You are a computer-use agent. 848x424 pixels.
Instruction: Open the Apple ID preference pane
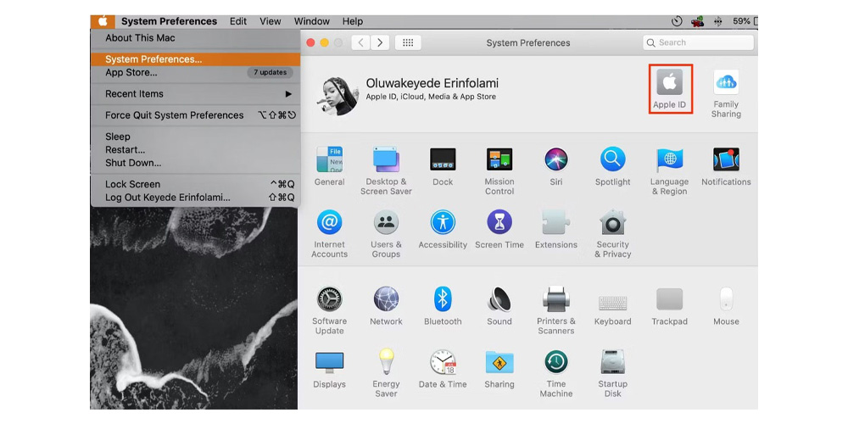pos(670,89)
